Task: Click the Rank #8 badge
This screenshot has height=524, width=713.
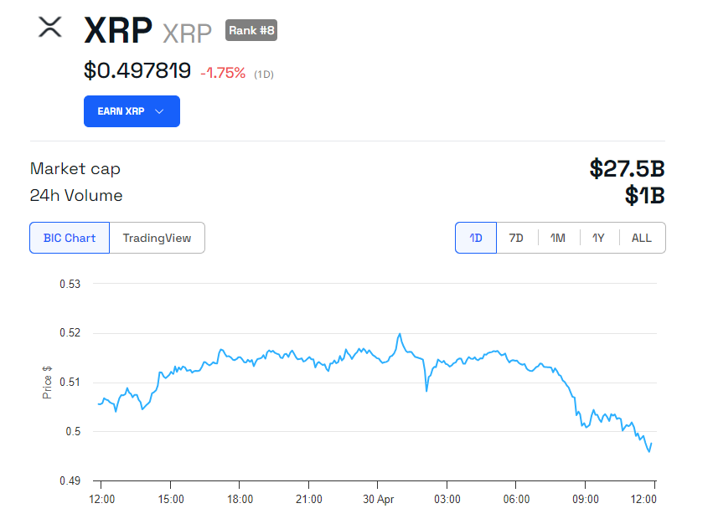Action: [x=251, y=30]
